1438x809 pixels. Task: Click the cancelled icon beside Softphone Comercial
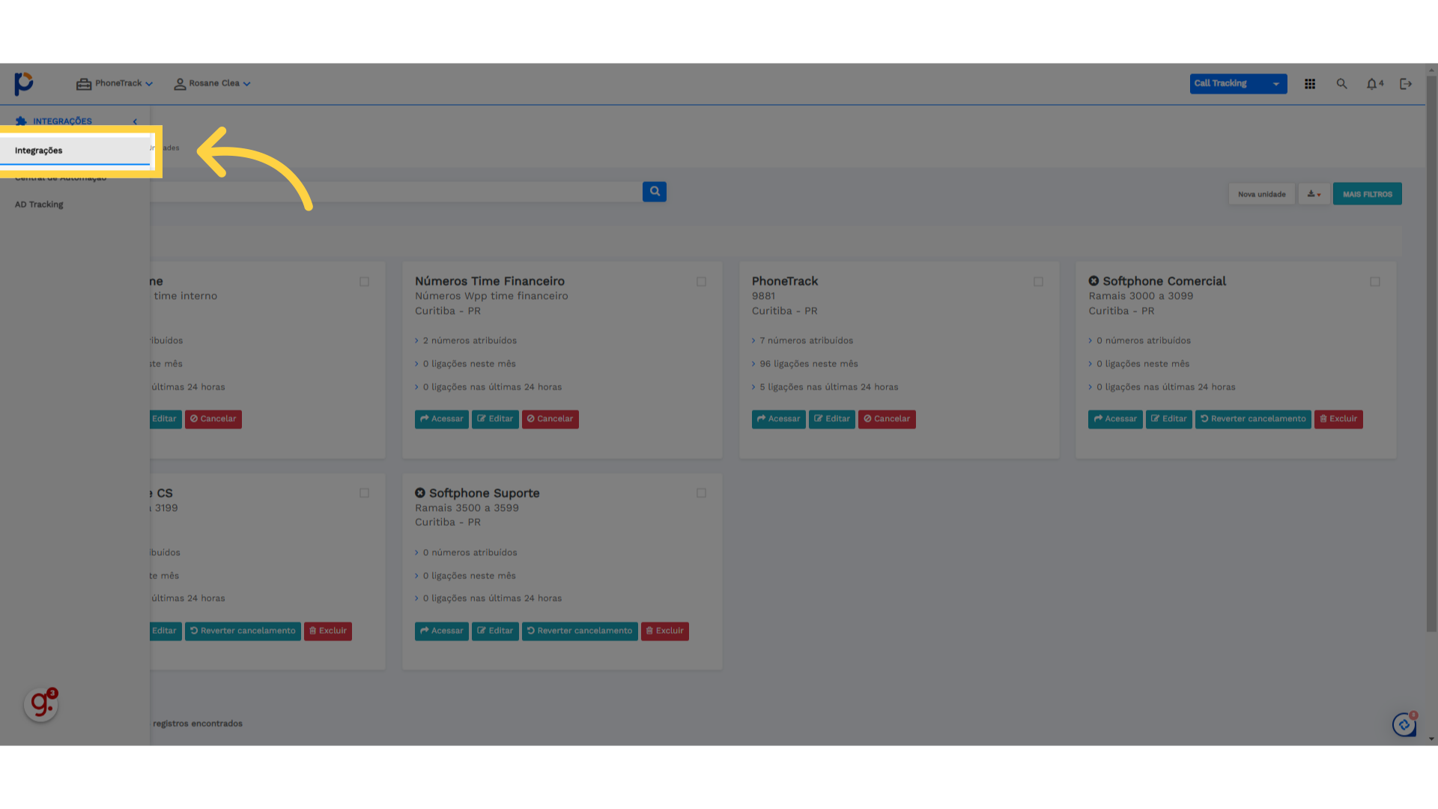(x=1093, y=281)
